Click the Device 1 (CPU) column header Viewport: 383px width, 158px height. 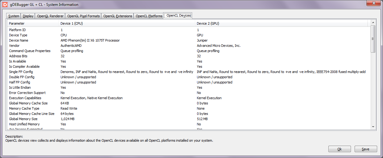(127, 23)
